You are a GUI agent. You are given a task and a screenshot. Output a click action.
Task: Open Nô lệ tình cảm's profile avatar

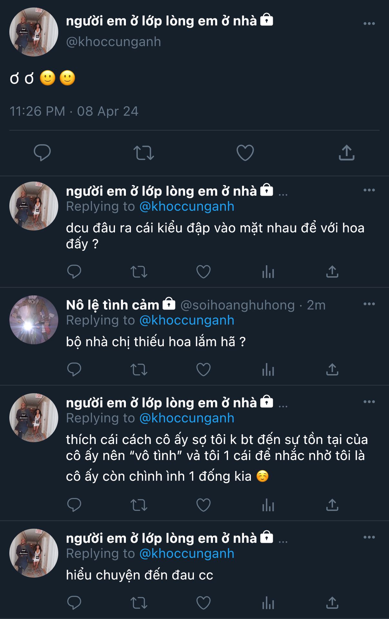pyautogui.click(x=34, y=320)
